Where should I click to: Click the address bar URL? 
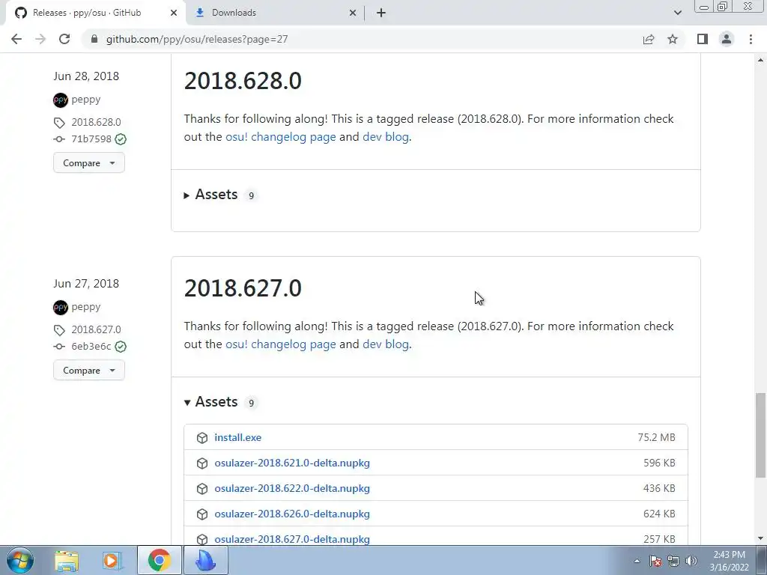click(197, 39)
